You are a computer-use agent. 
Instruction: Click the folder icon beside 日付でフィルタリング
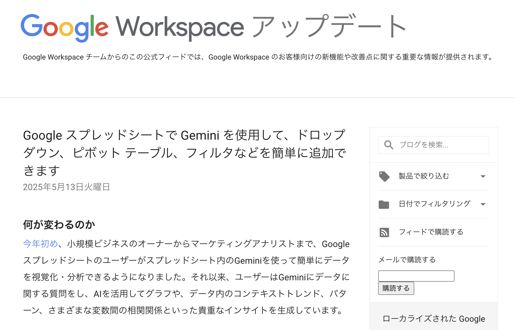point(384,204)
